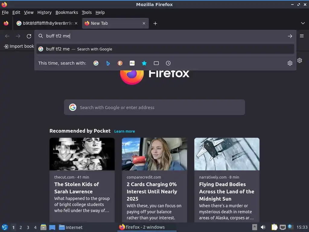Open The Stolen Kids of Sarah Lawrence thumbnail

pyautogui.click(x=82, y=154)
